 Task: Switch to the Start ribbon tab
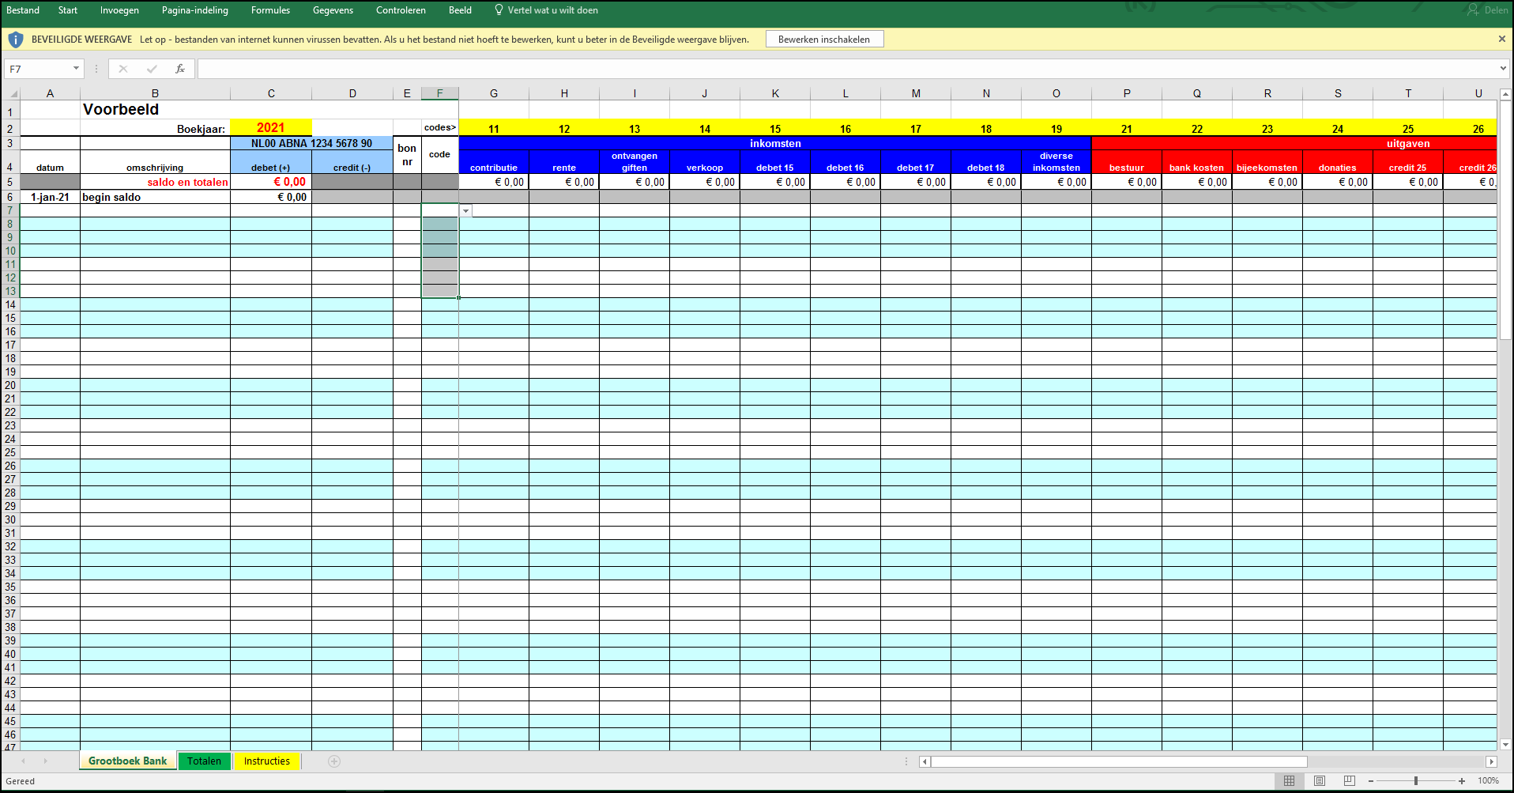coord(68,10)
